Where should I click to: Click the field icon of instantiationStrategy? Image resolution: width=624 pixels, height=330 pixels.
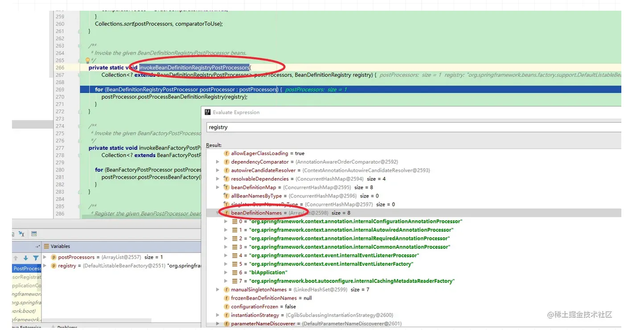(x=226, y=315)
